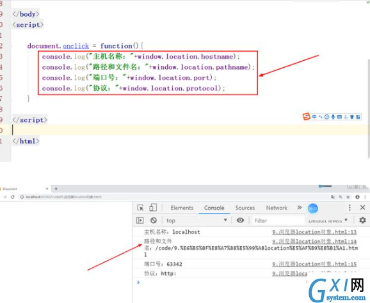The height and width of the screenshot is (303, 370).
Task: Click the localhost URL in address bar
Action: click(63, 197)
